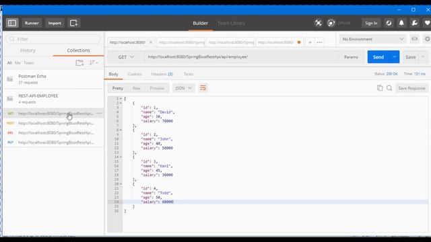The width and height of the screenshot is (431, 242).
Task: Open the Postman Echo collection
Action: pyautogui.click(x=53, y=79)
